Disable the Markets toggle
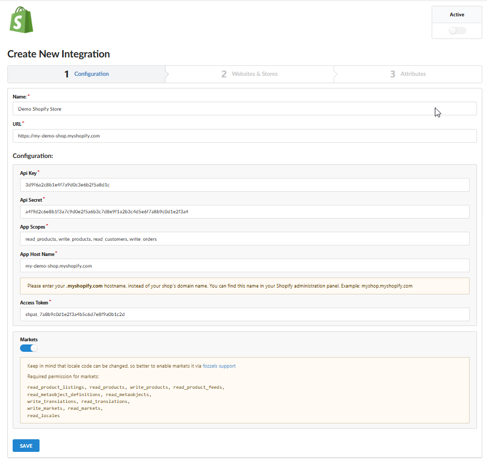Screen dimensions: 487x464 point(29,348)
